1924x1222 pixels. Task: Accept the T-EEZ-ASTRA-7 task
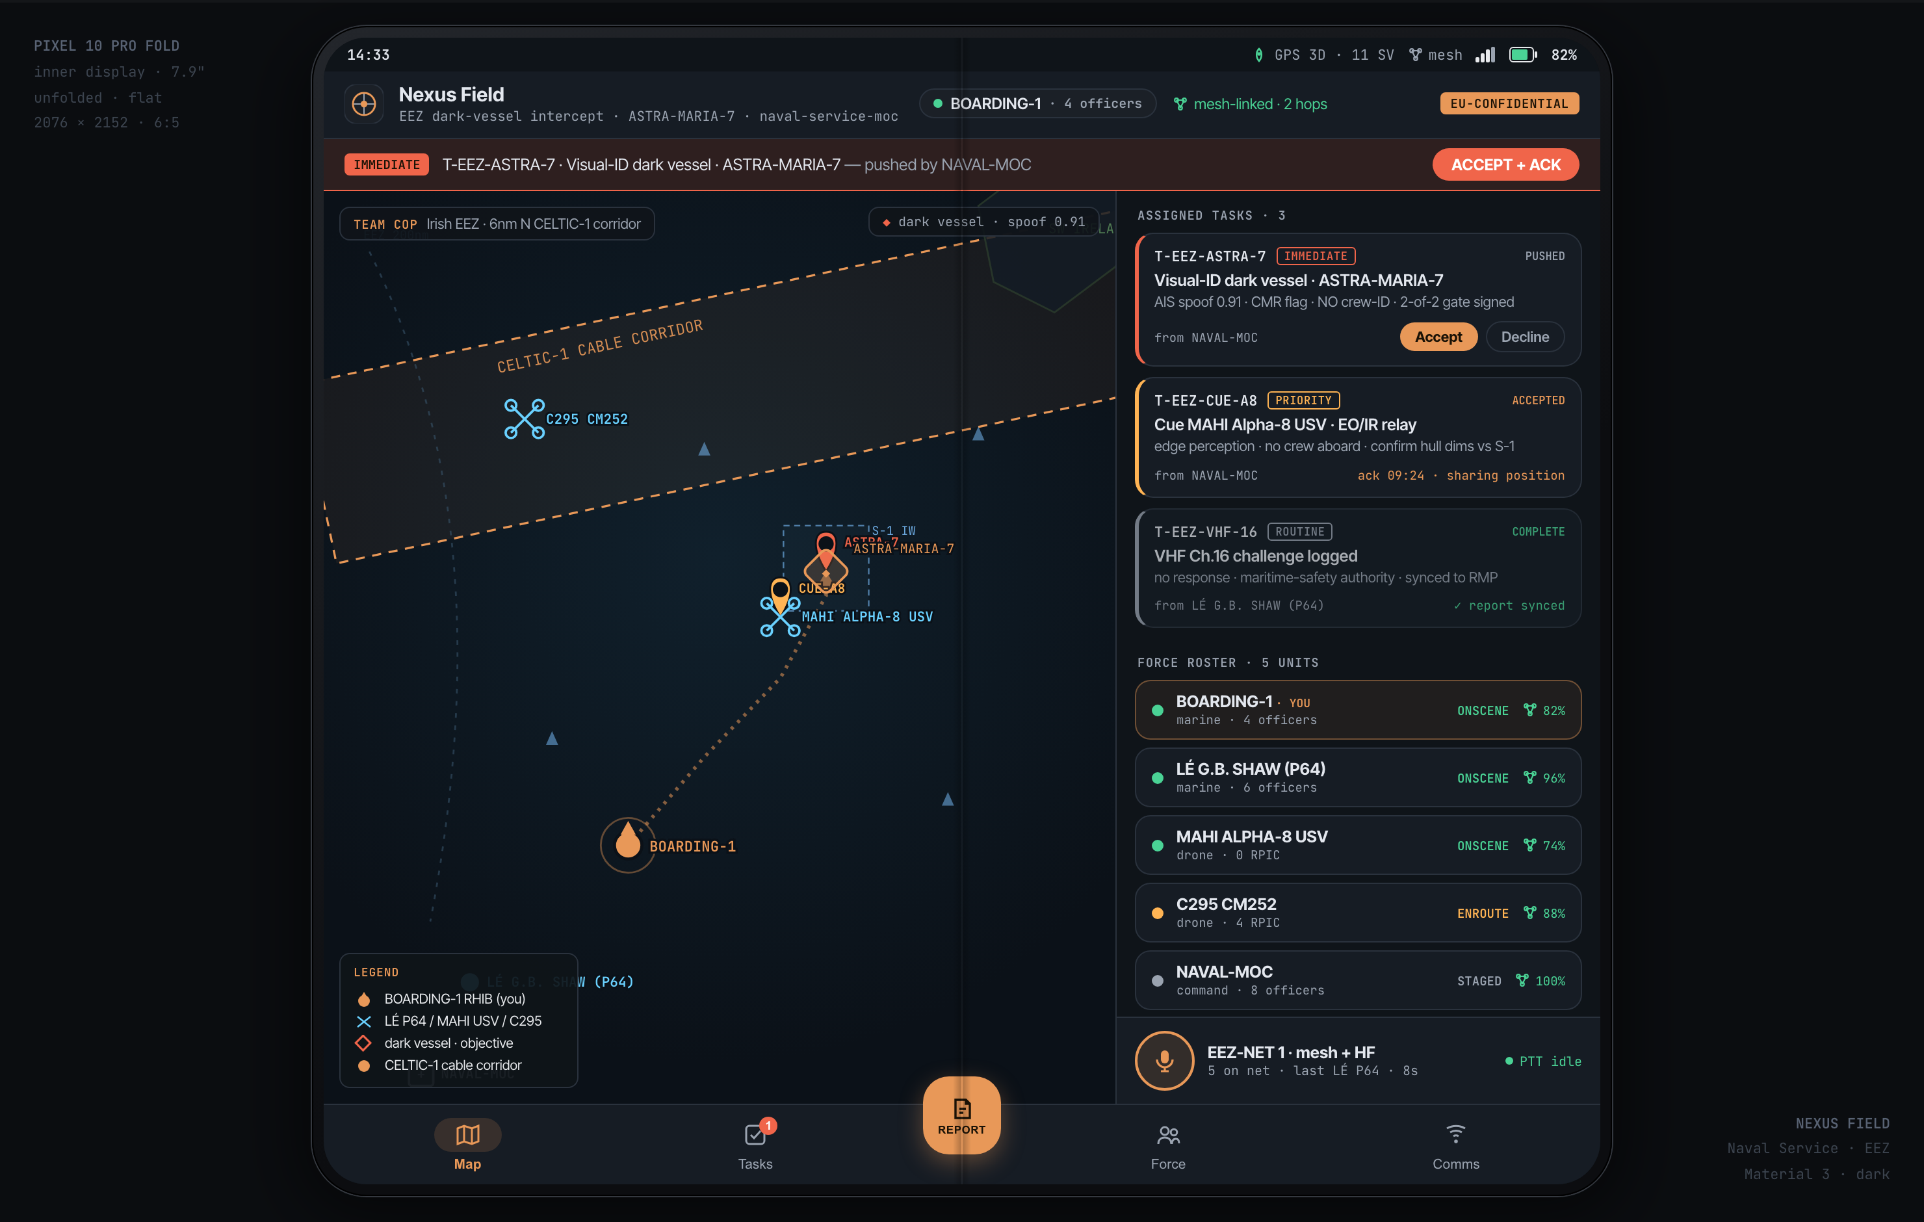coord(1438,337)
